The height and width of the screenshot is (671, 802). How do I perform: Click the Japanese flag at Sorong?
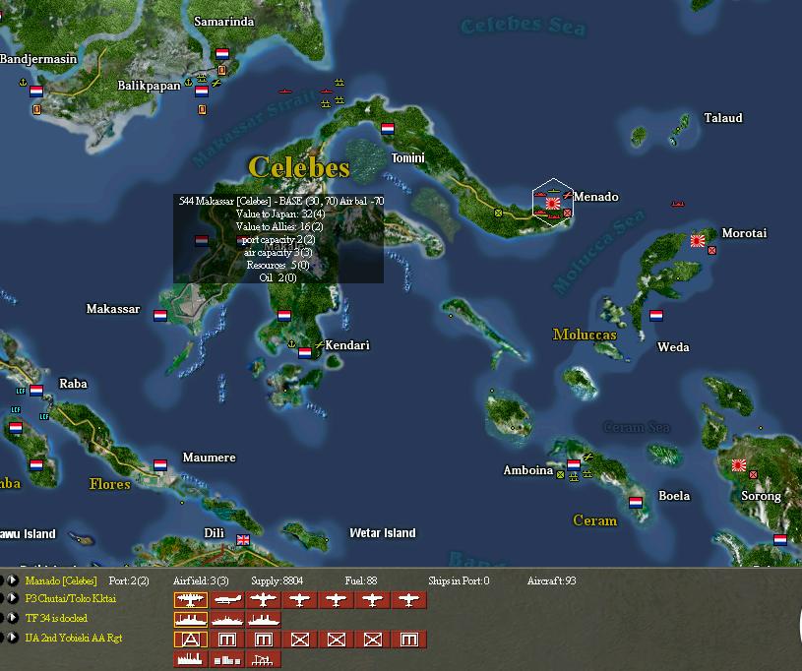[x=739, y=465]
